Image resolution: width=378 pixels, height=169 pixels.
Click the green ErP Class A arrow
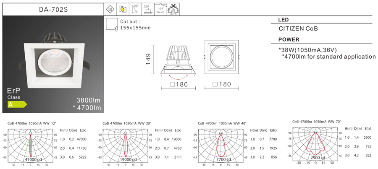pos(17,104)
